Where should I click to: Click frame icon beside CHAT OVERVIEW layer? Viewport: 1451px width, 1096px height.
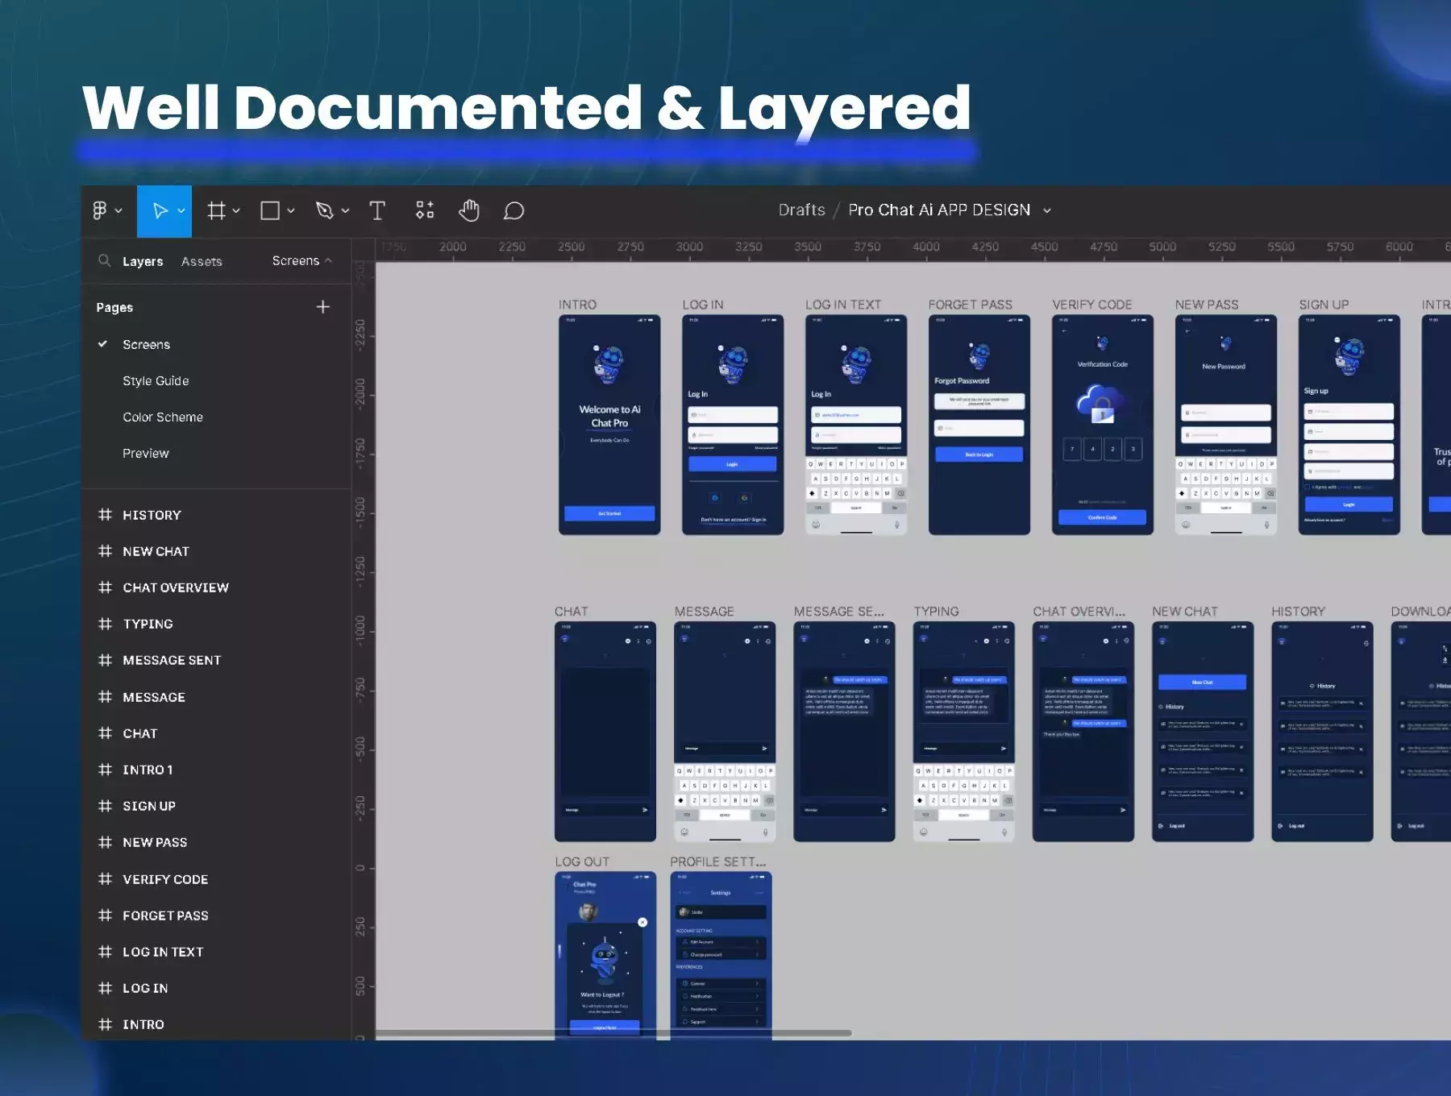(x=105, y=587)
